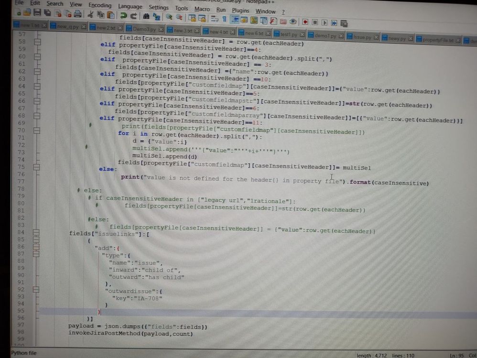Close the test1.py tab

(x=302, y=35)
